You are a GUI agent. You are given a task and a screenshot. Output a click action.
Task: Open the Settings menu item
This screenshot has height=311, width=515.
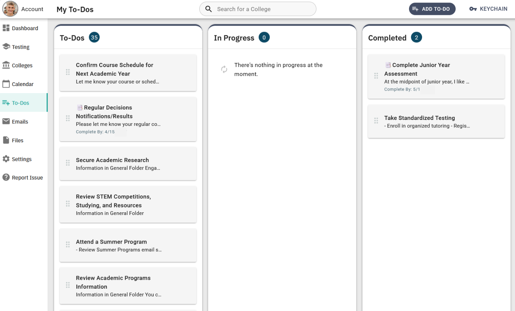(x=24, y=159)
